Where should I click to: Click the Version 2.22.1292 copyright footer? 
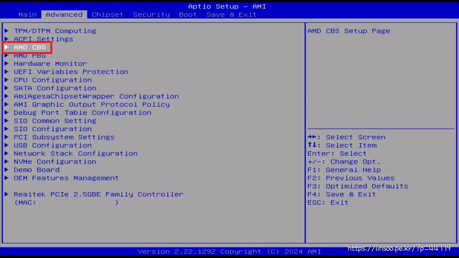tap(230, 252)
